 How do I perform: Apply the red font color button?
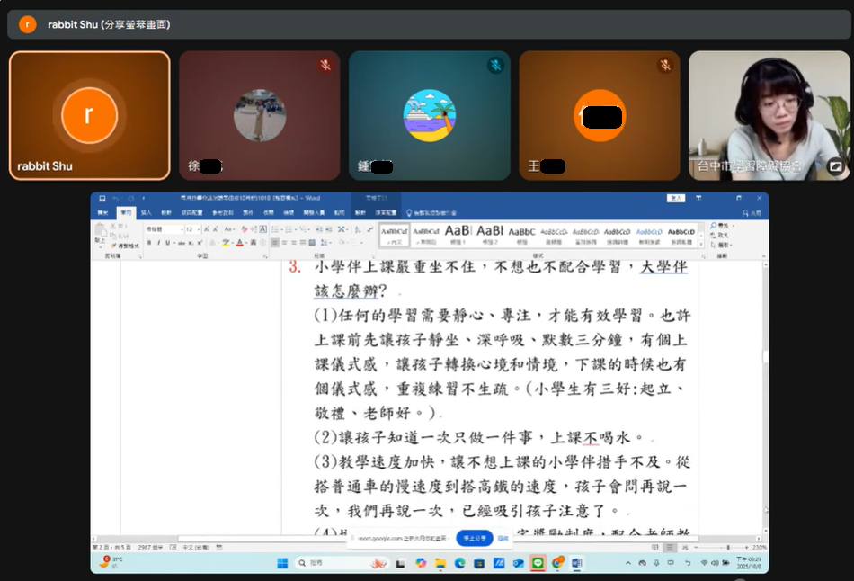[240, 243]
